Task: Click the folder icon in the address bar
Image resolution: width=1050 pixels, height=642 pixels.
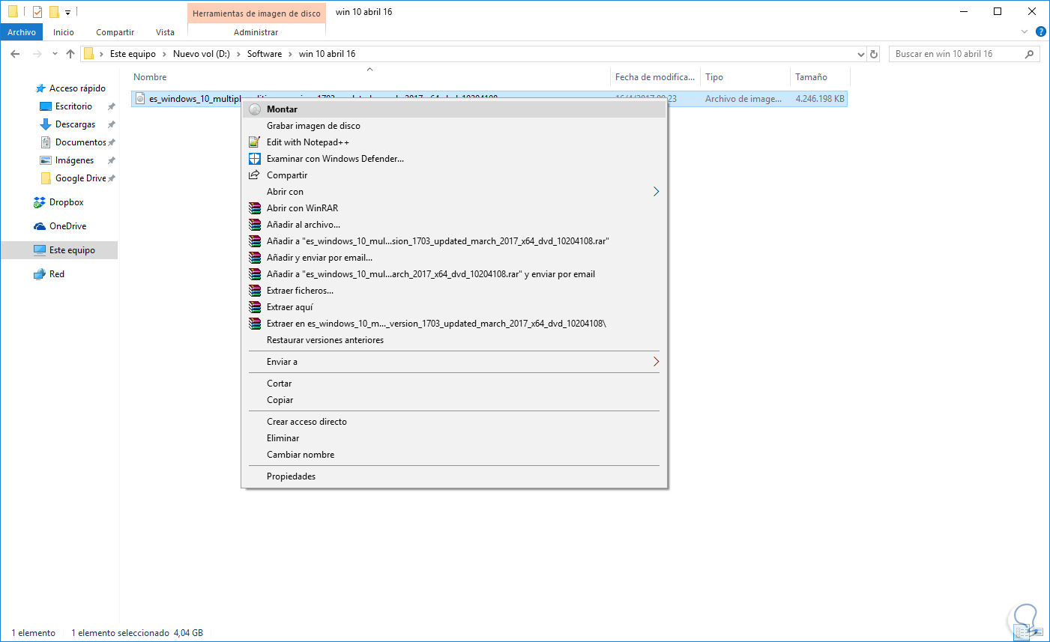Action: tap(89, 54)
